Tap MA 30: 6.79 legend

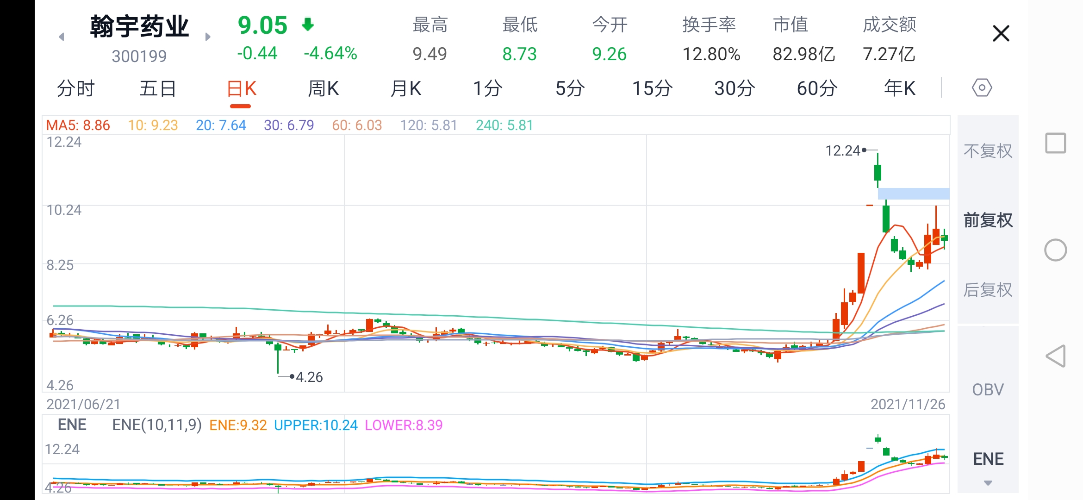tap(289, 125)
